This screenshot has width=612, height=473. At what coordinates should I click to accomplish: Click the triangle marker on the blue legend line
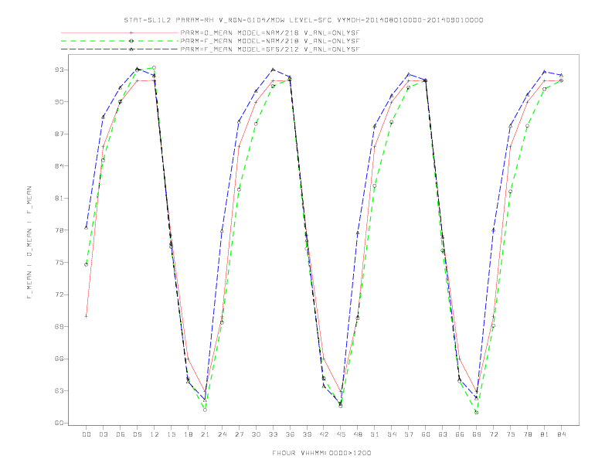point(131,49)
